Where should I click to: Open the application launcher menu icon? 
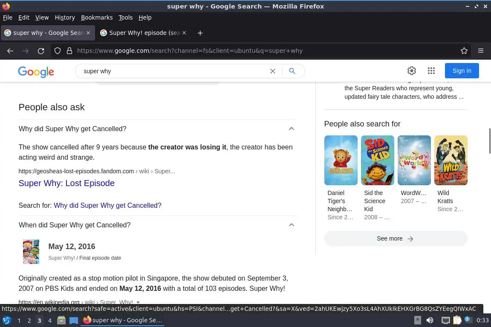[x=6, y=320]
